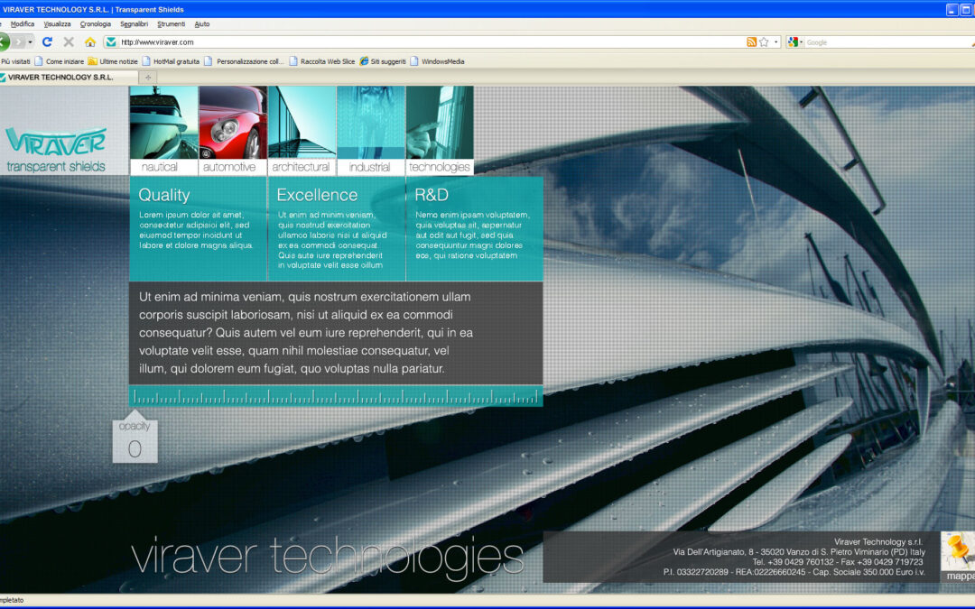975x609 pixels.
Task: Click the Viraver Technology s.r.l. address text
Action: [878, 542]
